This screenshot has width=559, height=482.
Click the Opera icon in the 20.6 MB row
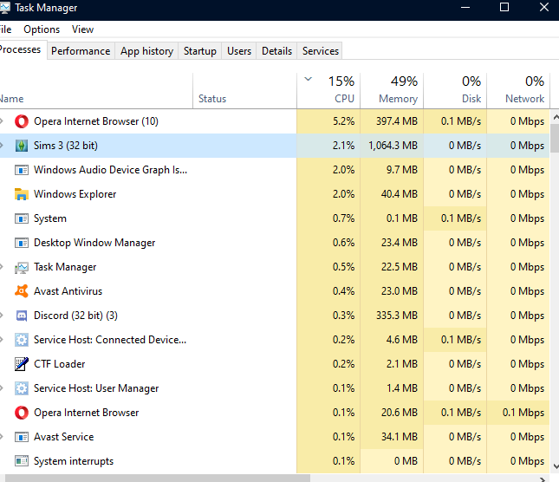point(22,413)
